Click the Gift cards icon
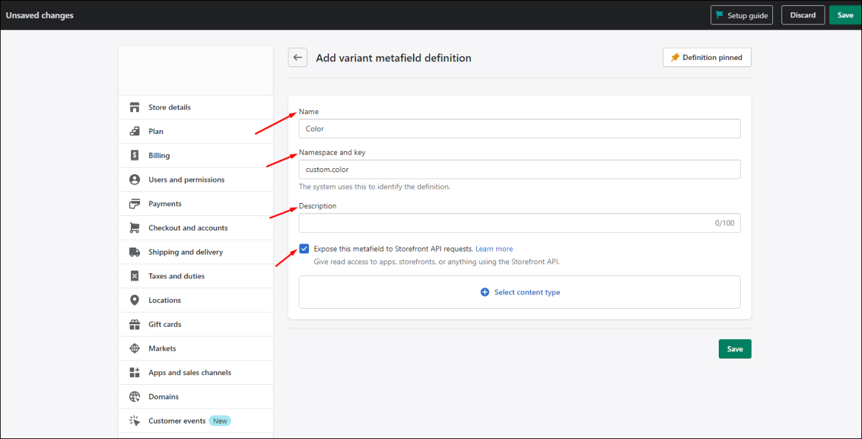The image size is (862, 439). click(134, 324)
